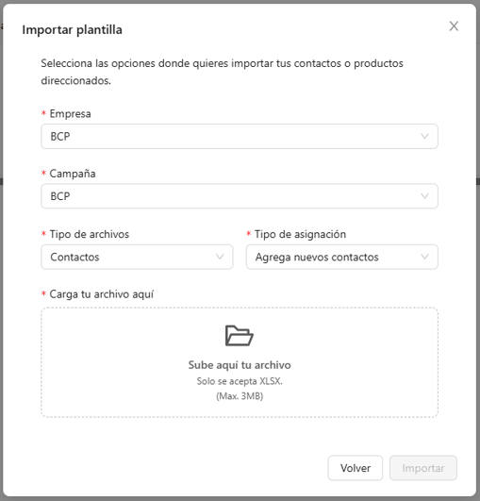The height and width of the screenshot is (501, 480).
Task: Click inside the dashed file upload area
Action: point(240,362)
